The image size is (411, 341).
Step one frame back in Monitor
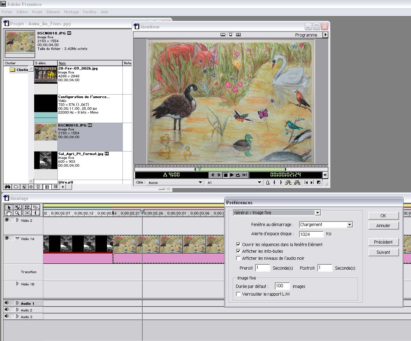pos(213,175)
